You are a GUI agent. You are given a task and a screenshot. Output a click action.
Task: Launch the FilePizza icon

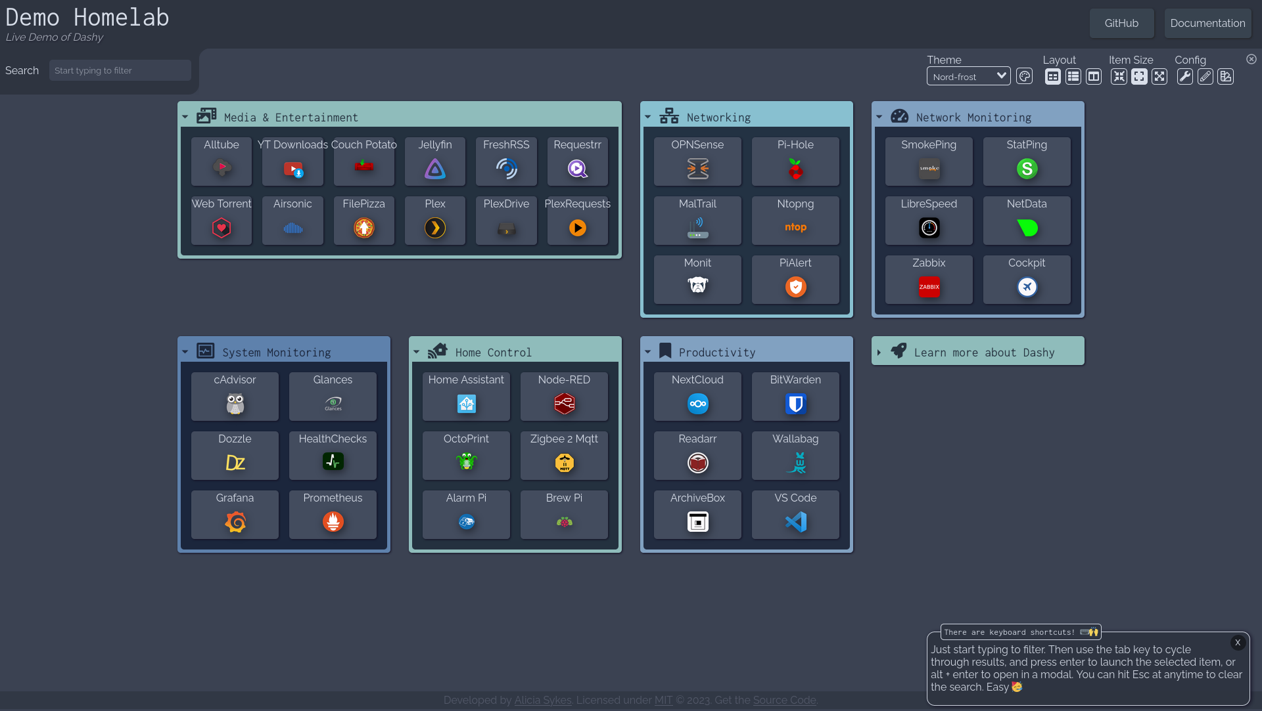tap(363, 228)
